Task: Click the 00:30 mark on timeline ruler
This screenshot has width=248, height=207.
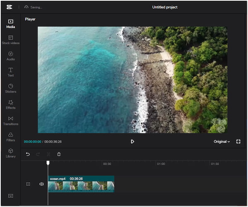Action: (107, 164)
